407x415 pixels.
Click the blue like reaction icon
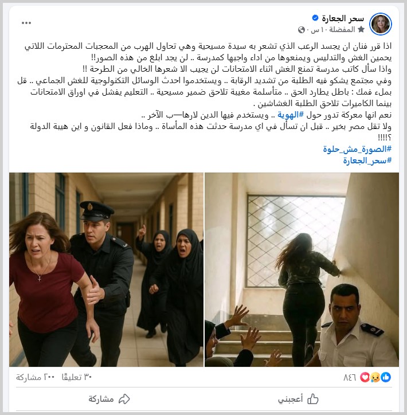point(386,377)
